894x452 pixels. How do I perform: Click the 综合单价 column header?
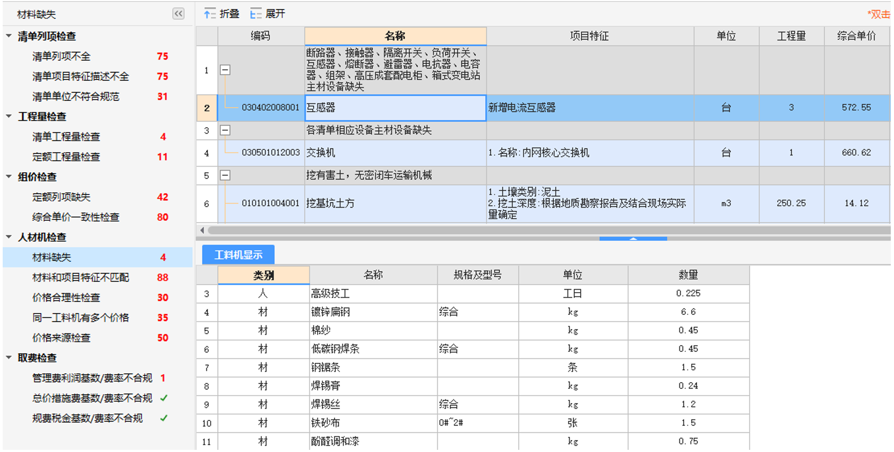click(856, 36)
